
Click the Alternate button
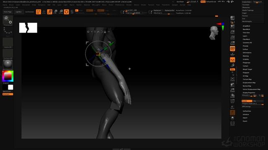point(8,94)
